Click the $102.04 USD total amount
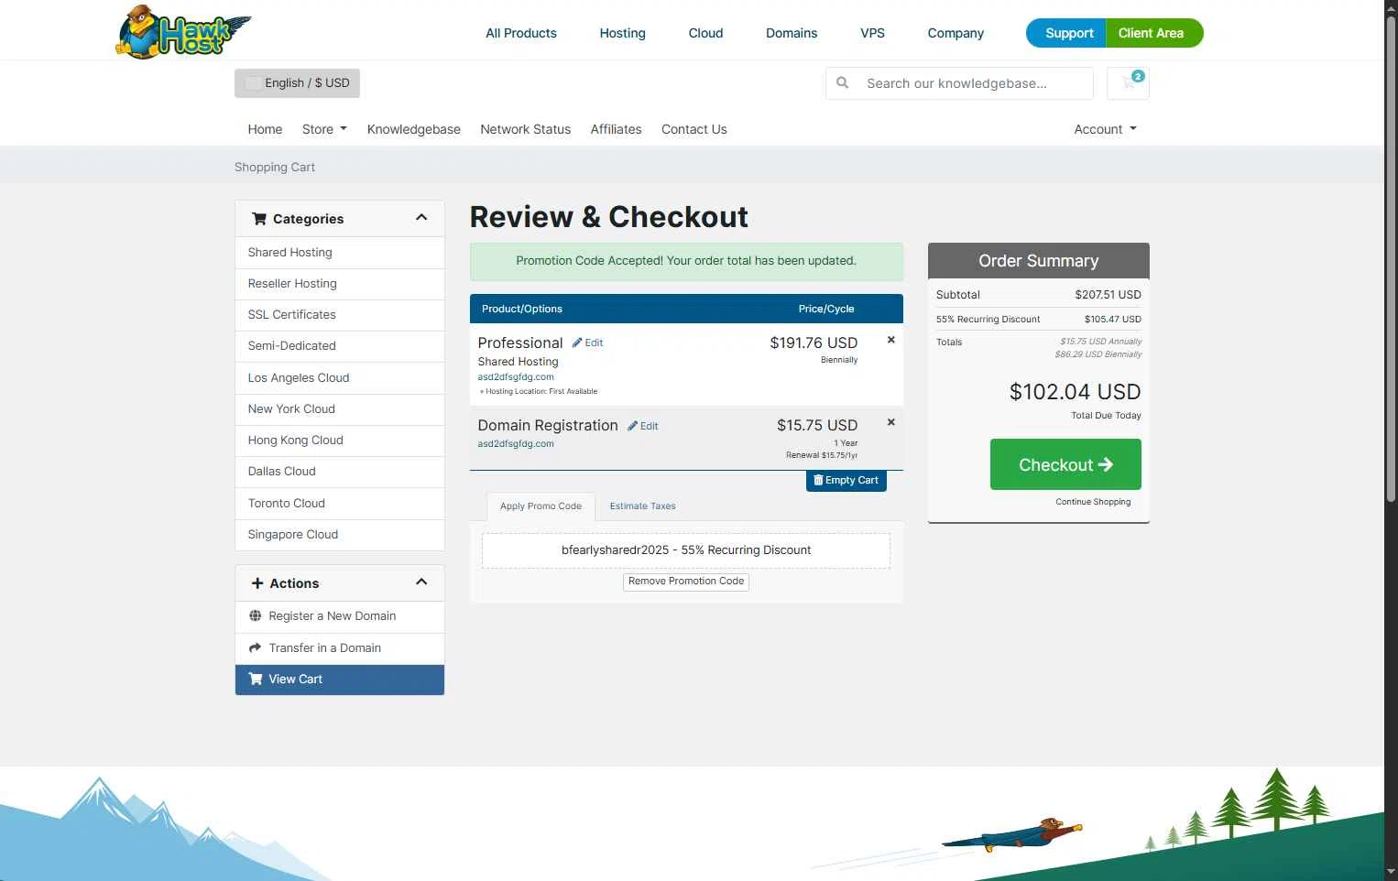1398x881 pixels. click(x=1075, y=392)
